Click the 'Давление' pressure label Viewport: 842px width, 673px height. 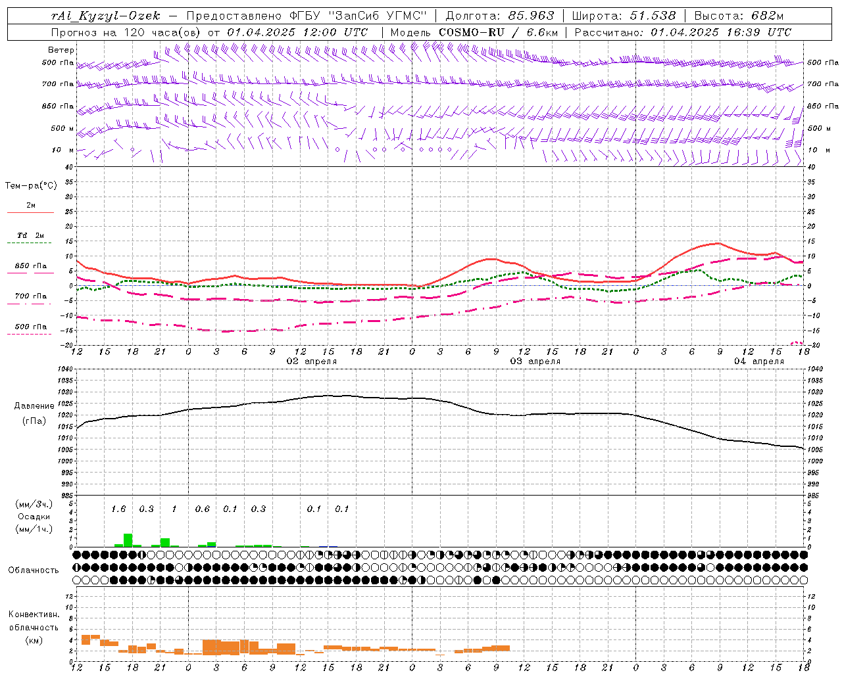[34, 406]
